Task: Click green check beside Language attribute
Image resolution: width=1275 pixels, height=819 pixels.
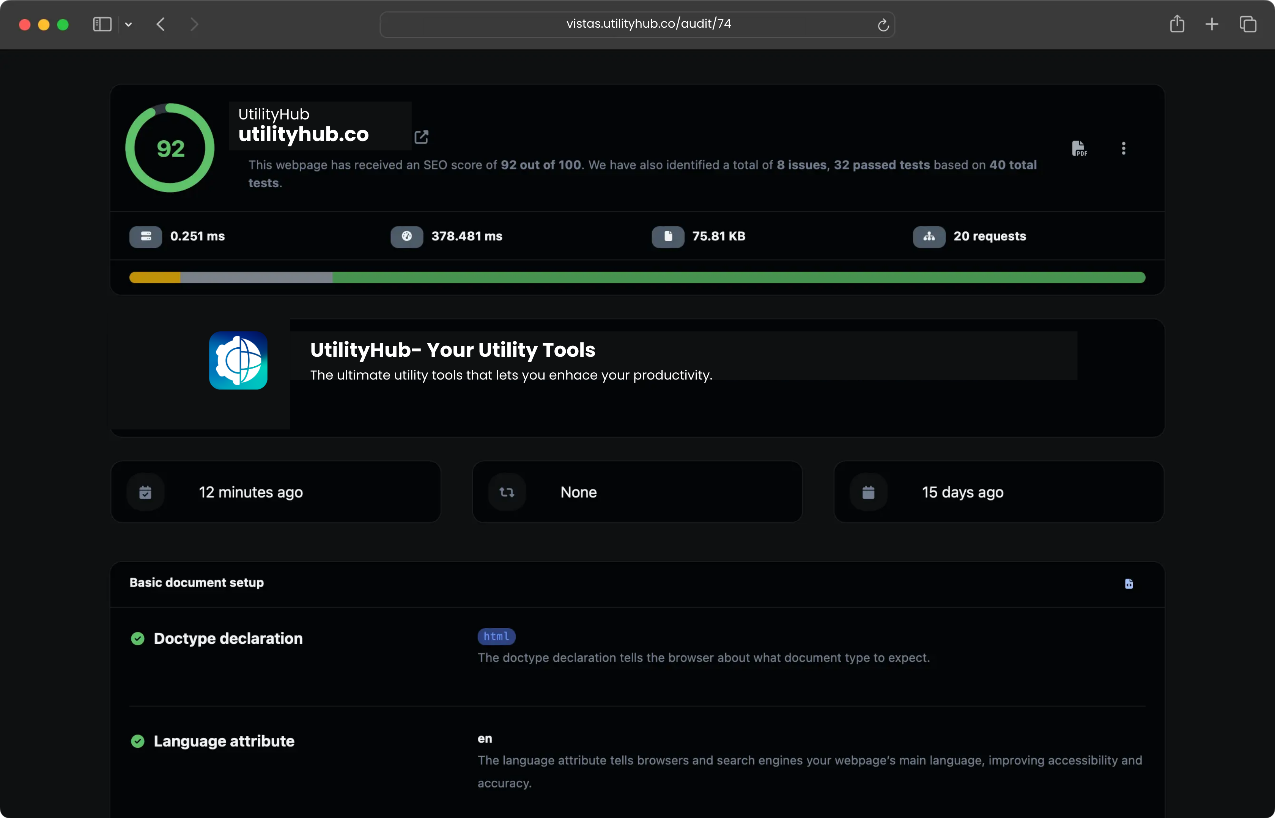Action: coord(138,741)
